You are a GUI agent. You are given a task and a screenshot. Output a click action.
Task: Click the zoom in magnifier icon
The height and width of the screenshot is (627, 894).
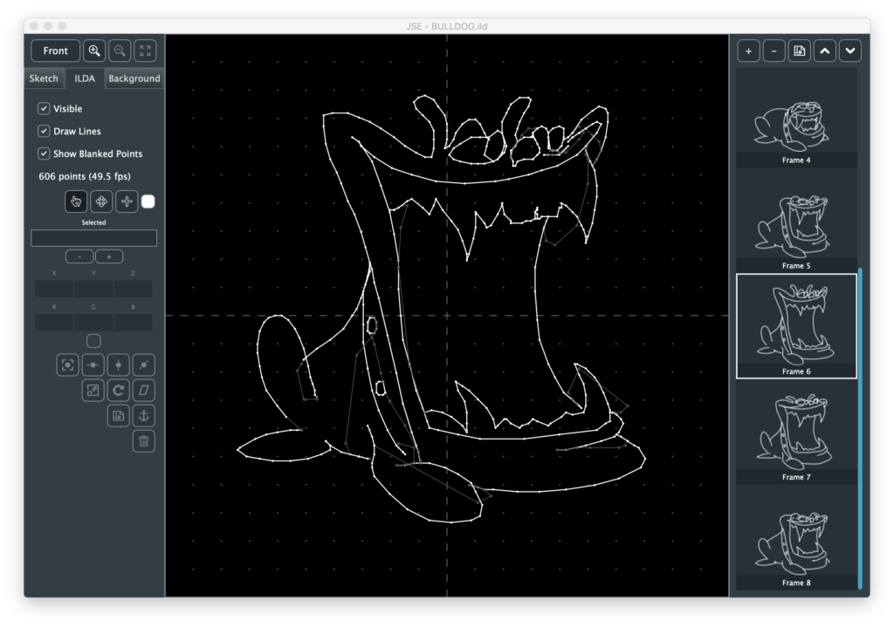click(x=94, y=51)
